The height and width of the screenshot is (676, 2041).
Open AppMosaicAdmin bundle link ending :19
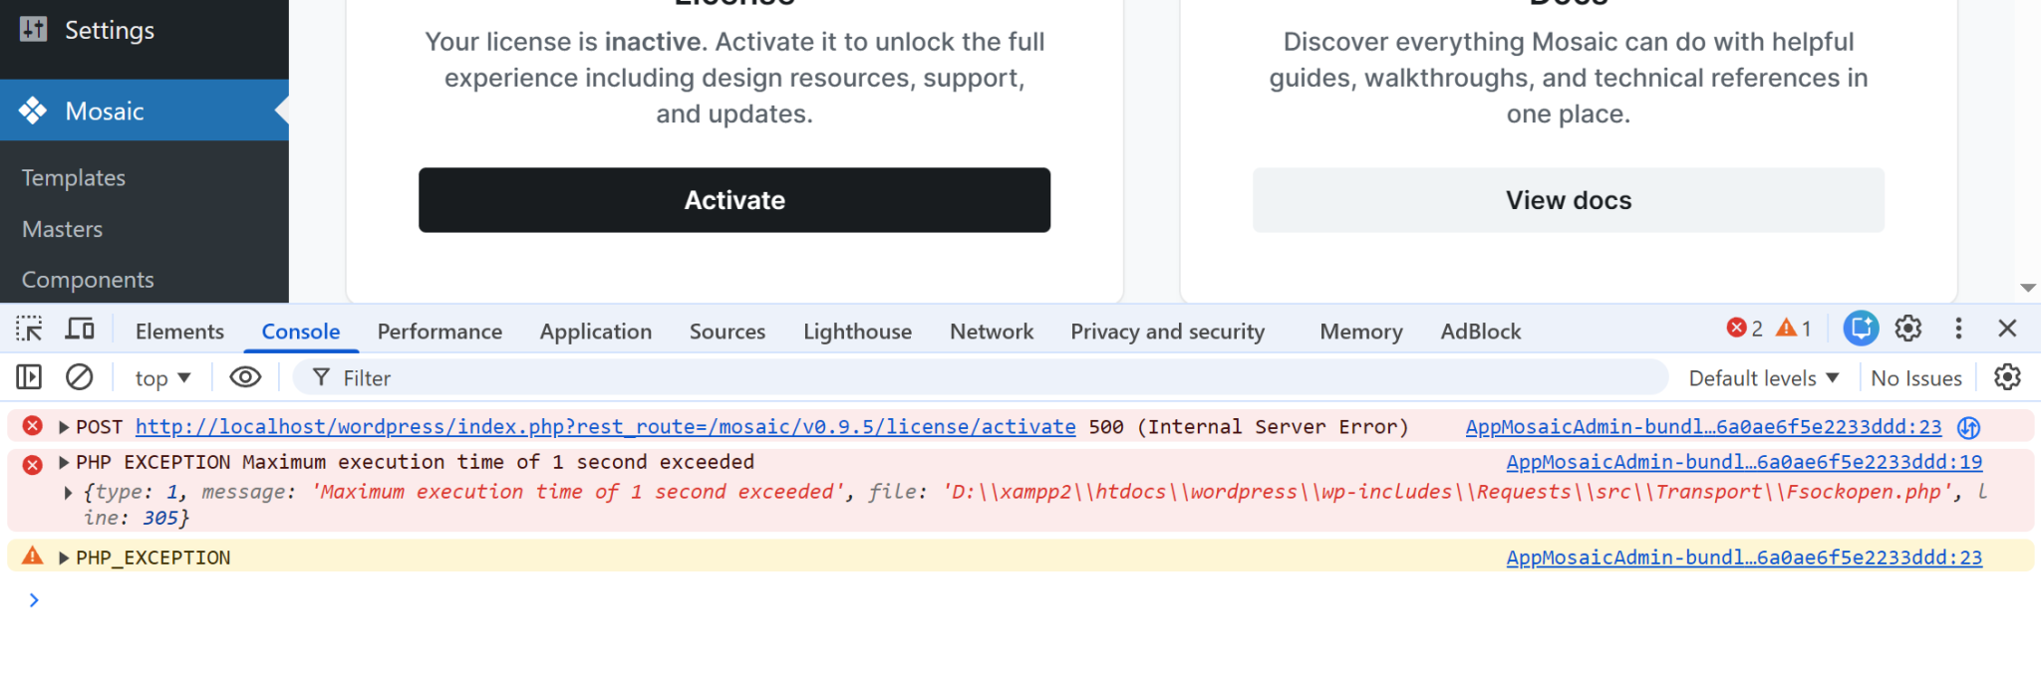click(1744, 462)
